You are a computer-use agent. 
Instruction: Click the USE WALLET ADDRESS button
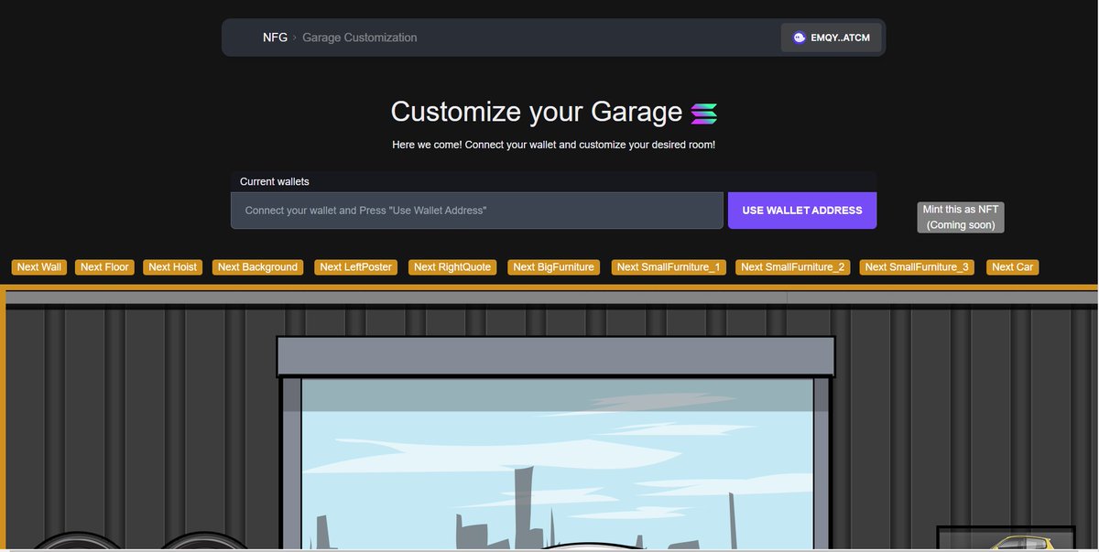[802, 211]
